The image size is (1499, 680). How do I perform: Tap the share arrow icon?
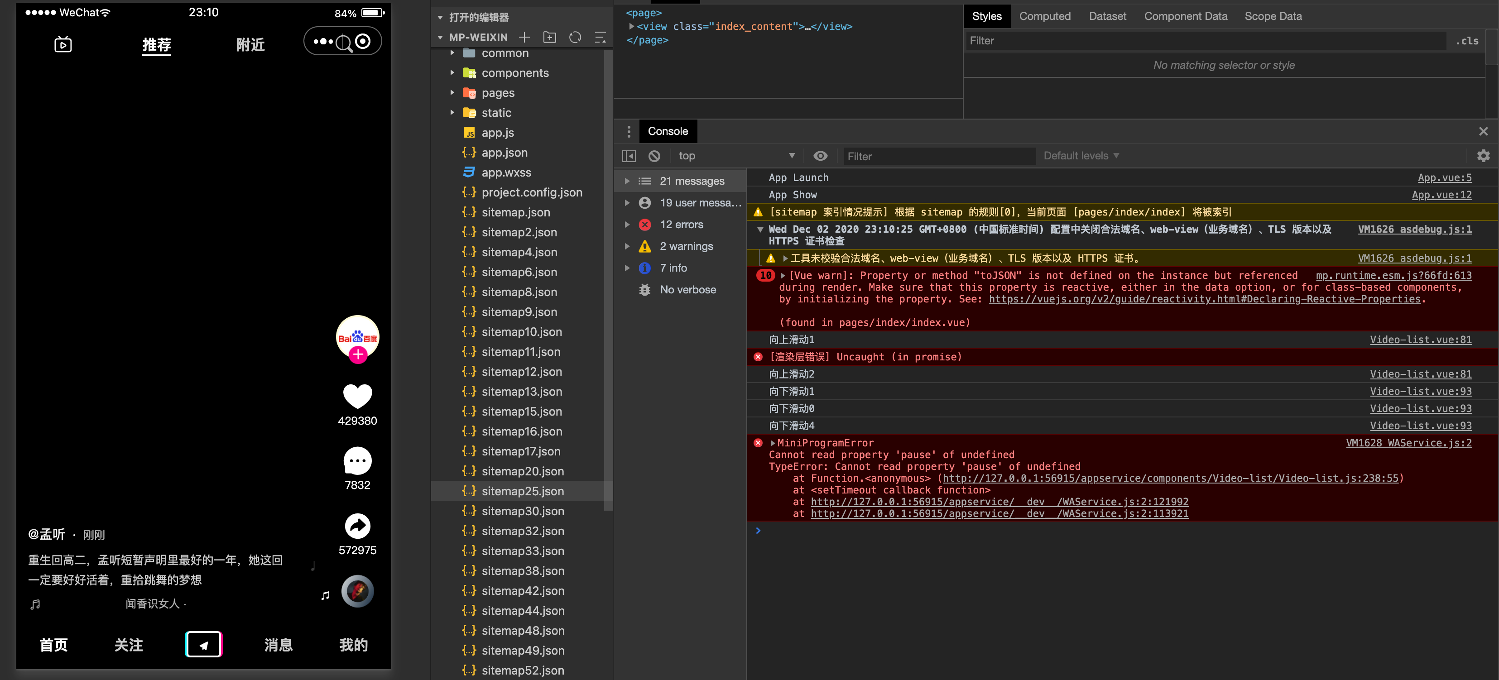tap(357, 526)
